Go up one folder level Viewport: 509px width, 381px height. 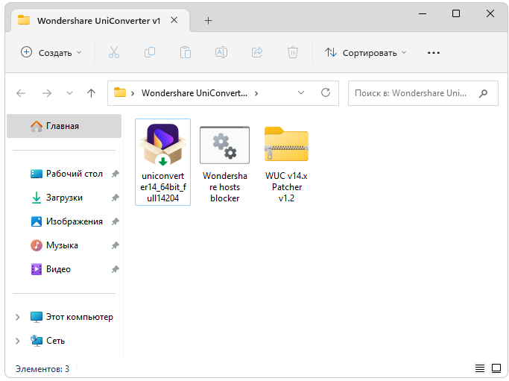point(91,93)
